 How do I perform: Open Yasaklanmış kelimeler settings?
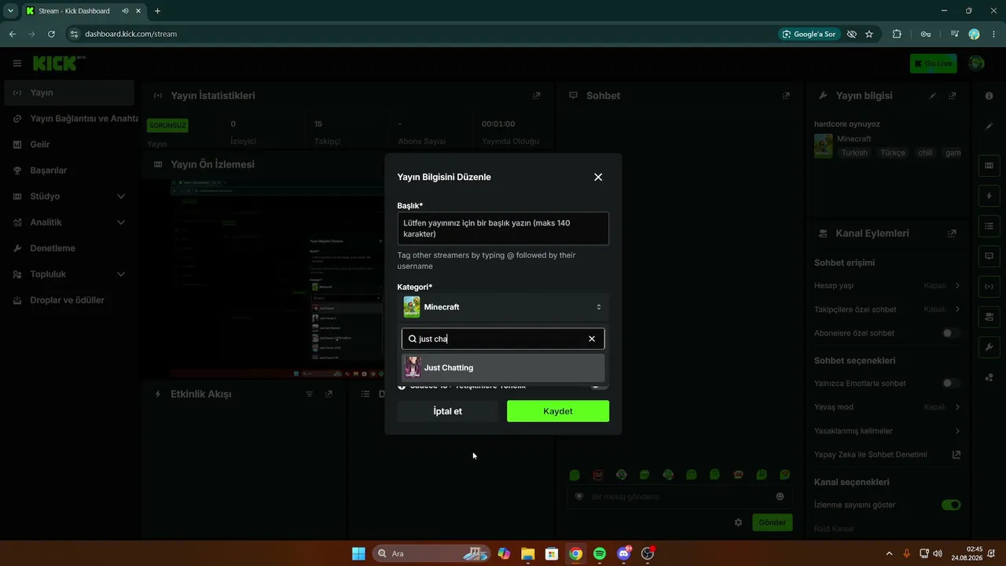click(x=887, y=431)
